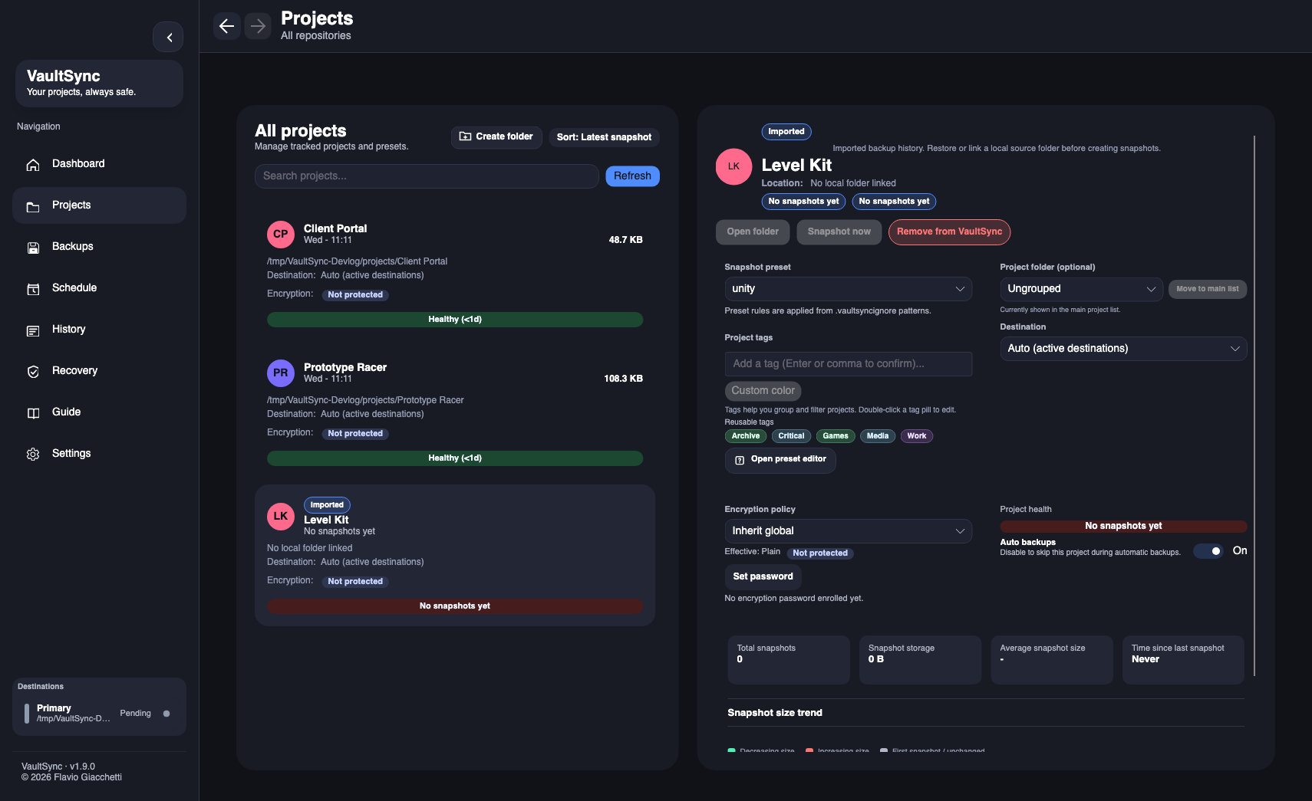Open the Sort: Latest snapshot selector
Screen dimensions: 1312x801
[x=604, y=137]
